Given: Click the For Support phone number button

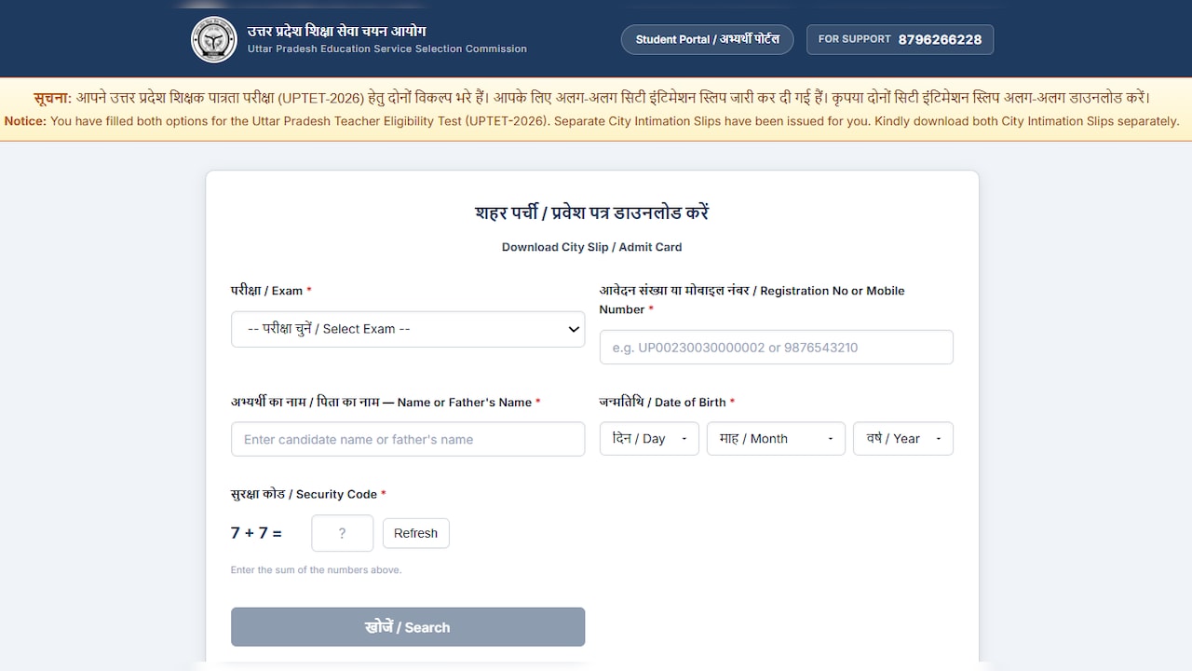Looking at the screenshot, I should 900,39.
